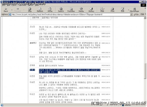Click the commenter name 은재용
This screenshot has height=107, width=147.
(x=32, y=65)
